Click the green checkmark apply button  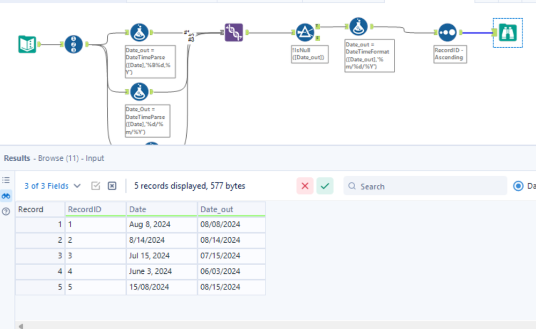pos(325,186)
